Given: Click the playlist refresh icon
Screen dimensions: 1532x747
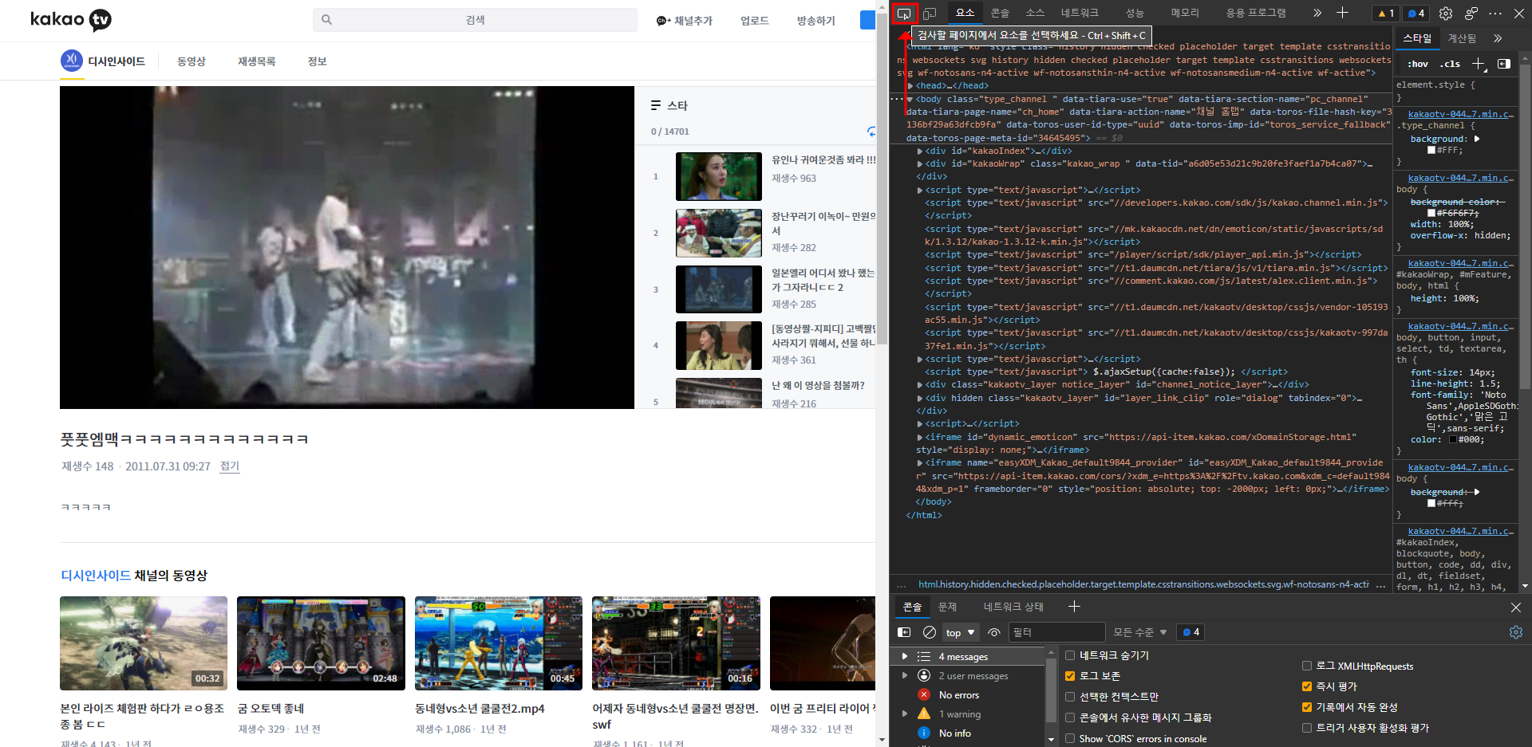Looking at the screenshot, I should (x=871, y=132).
